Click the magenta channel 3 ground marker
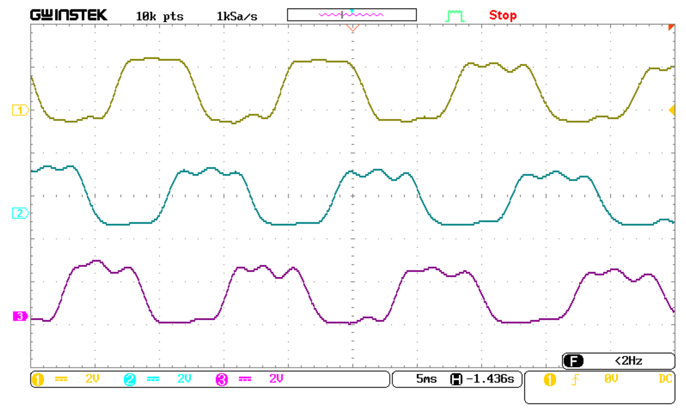The width and height of the screenshot is (686, 415). click(20, 316)
